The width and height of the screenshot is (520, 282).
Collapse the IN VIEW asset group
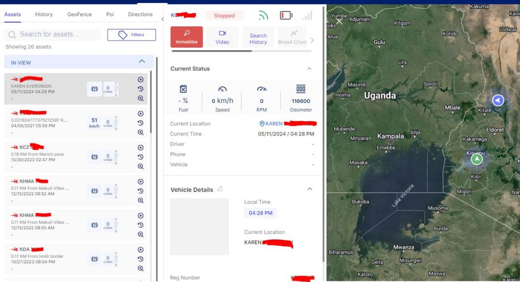[x=142, y=62]
